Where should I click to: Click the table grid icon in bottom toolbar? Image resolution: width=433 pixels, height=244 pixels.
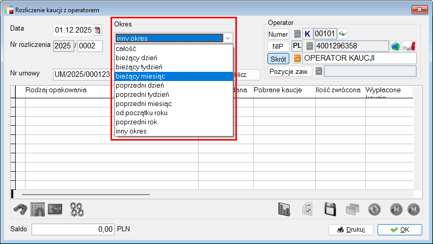coord(38,209)
